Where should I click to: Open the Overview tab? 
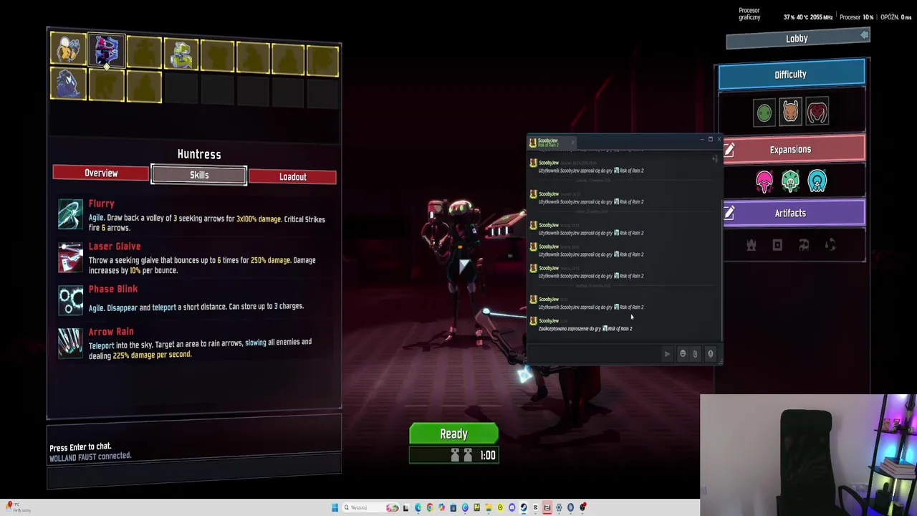[101, 173]
